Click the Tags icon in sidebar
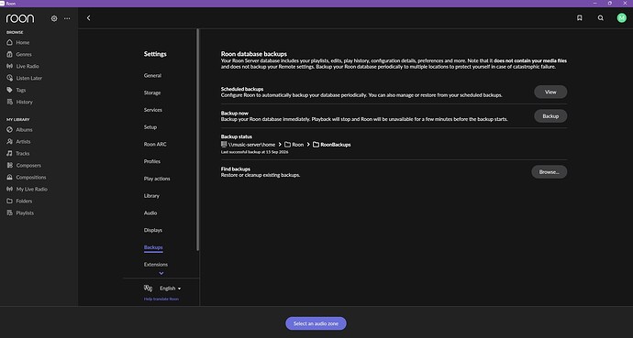This screenshot has height=338, width=633. coord(10,90)
